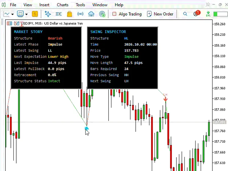Click the blue swing marker near cursor
Viewport: 228px width, 171px height.
[87, 128]
